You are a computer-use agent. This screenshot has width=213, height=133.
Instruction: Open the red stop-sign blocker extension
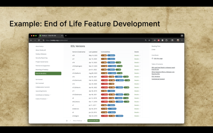click(x=159, y=40)
